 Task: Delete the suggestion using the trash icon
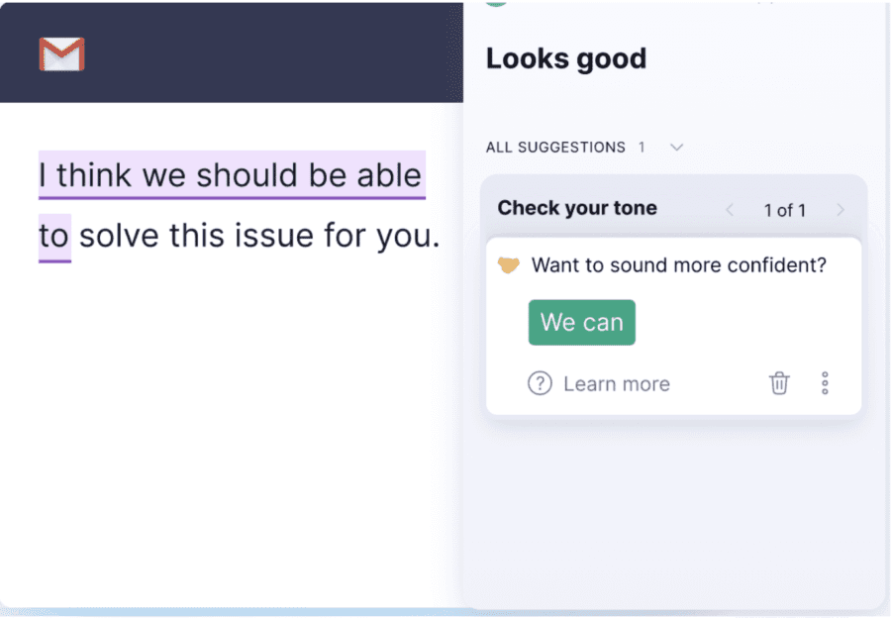tap(779, 383)
